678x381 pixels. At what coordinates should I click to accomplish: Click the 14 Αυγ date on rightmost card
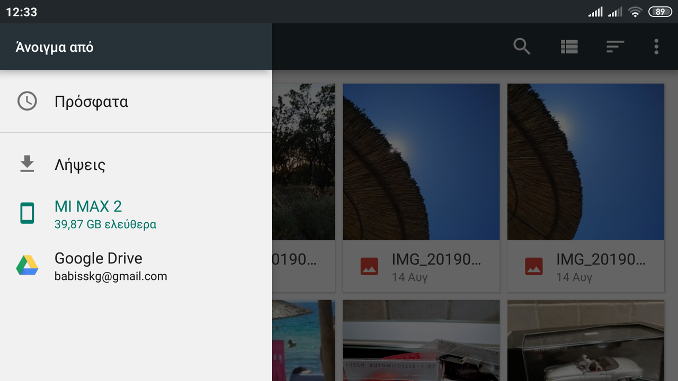574,277
